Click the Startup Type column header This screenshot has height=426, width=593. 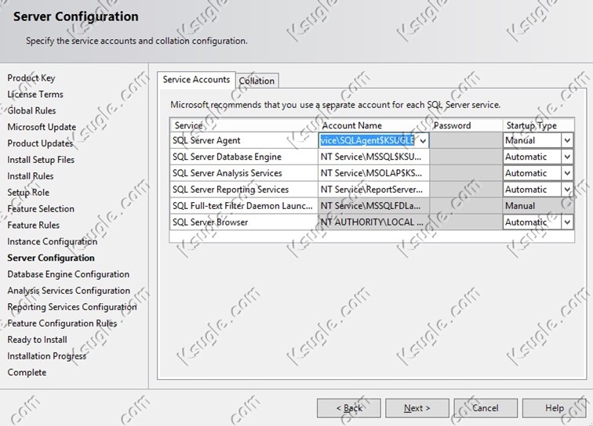[531, 125]
